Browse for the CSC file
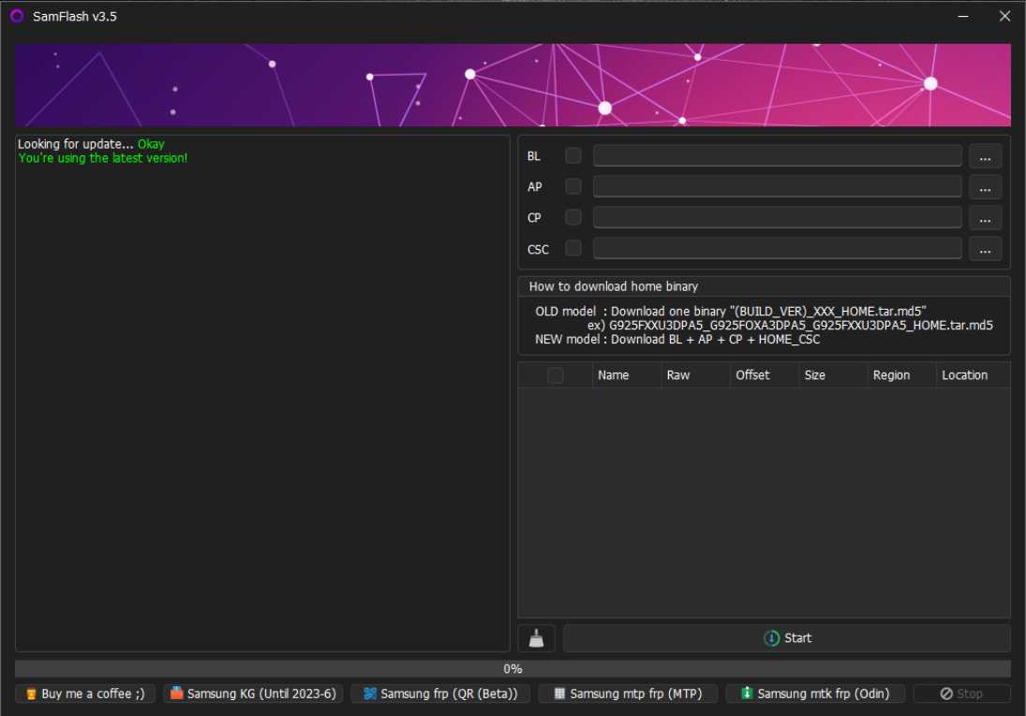The height and width of the screenshot is (716, 1026). click(985, 249)
